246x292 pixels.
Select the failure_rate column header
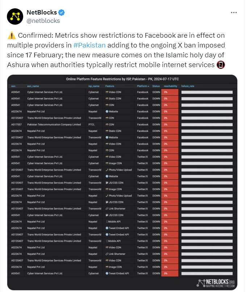click(x=188, y=86)
